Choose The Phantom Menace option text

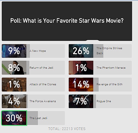(x=111, y=68)
